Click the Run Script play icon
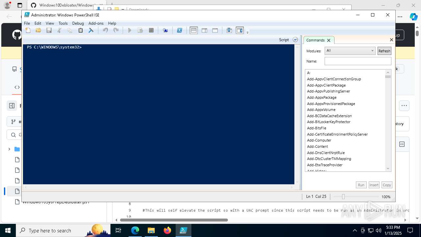Viewport: 421px width, 237px height. point(130,30)
